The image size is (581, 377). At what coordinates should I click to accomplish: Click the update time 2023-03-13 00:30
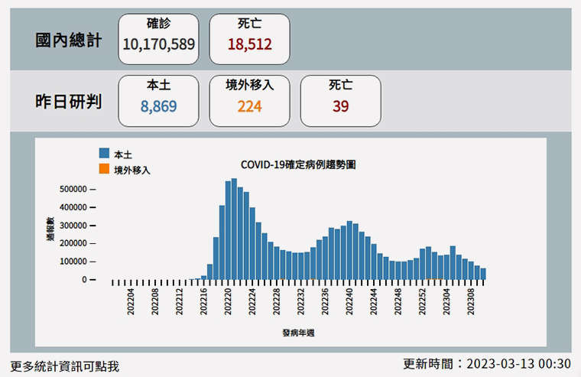click(x=518, y=364)
